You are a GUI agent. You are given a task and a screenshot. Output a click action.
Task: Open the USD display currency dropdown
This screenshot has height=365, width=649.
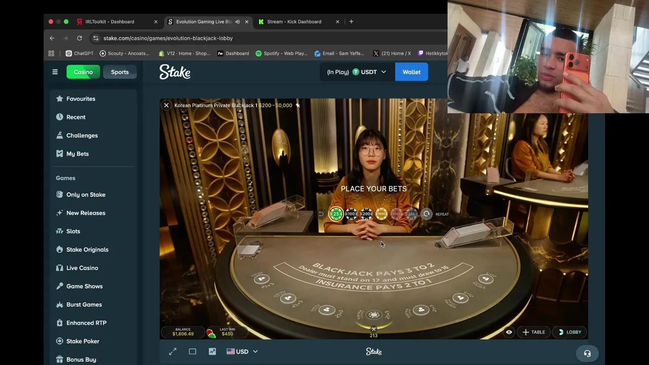[x=242, y=351]
